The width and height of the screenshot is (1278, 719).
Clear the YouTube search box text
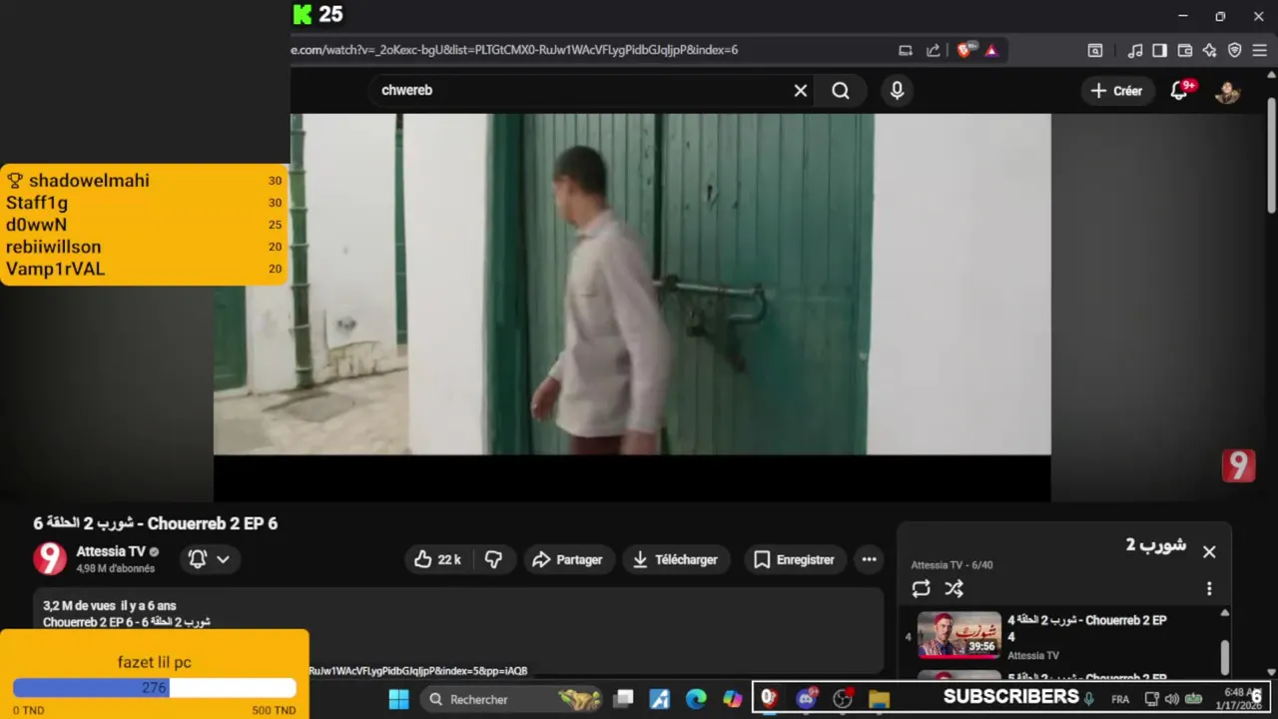tap(800, 90)
